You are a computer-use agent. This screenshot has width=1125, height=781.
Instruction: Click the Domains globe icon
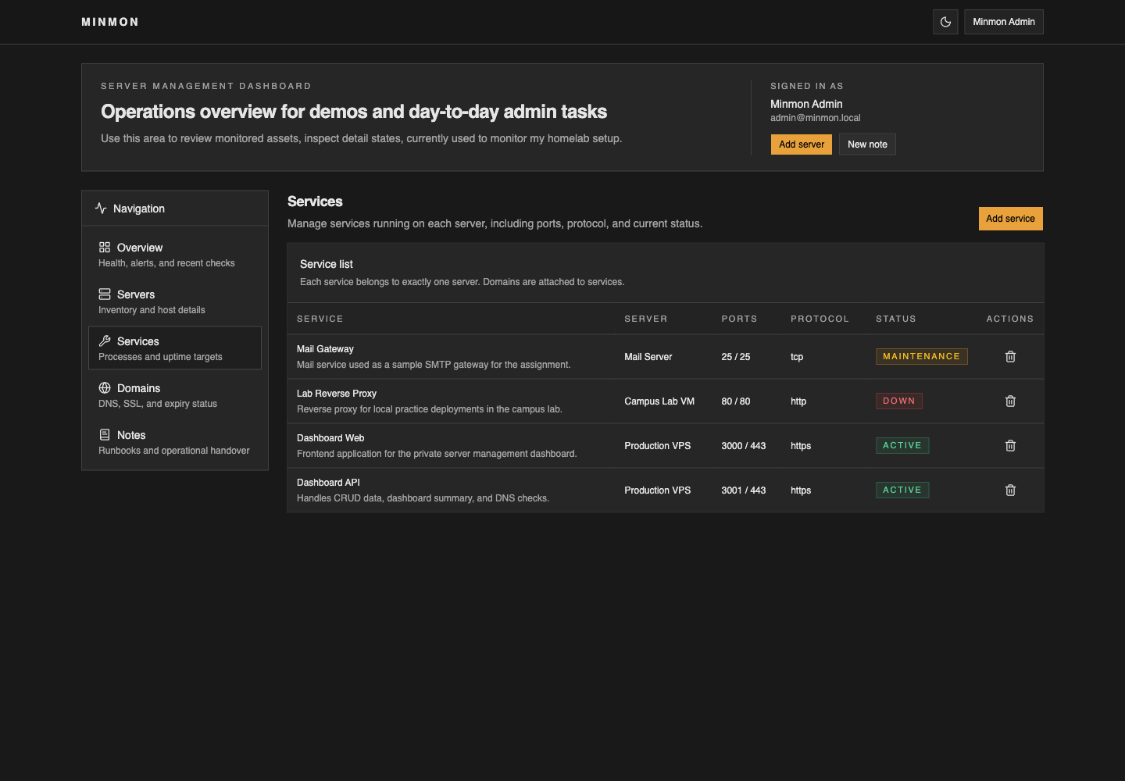click(x=105, y=387)
